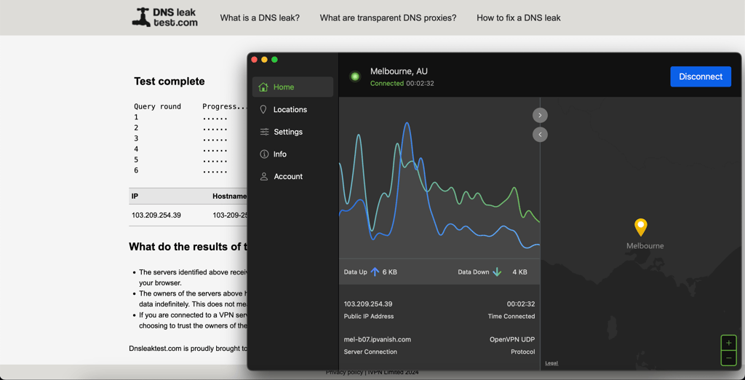
Task: Click the DNS leak test.com logo
Action: pyautogui.click(x=164, y=17)
